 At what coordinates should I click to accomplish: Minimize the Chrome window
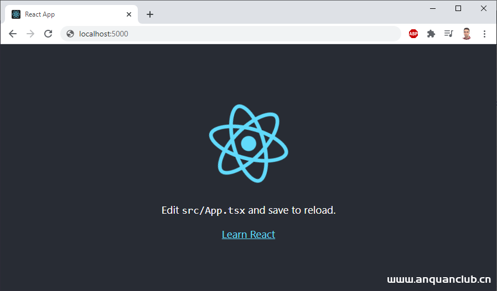[x=433, y=8]
